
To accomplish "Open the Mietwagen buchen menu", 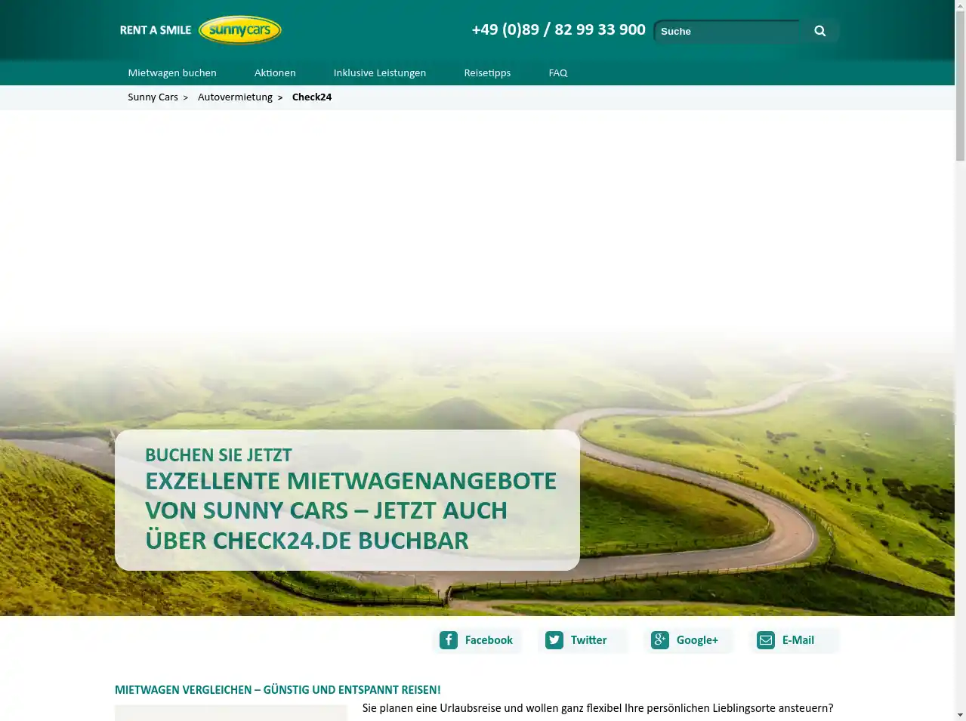I will [172, 73].
